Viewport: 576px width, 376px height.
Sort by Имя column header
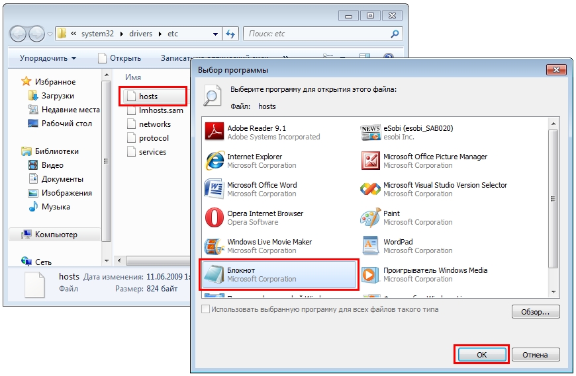133,77
